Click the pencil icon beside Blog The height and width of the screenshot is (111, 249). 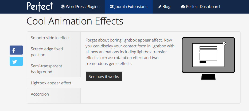tap(159, 7)
